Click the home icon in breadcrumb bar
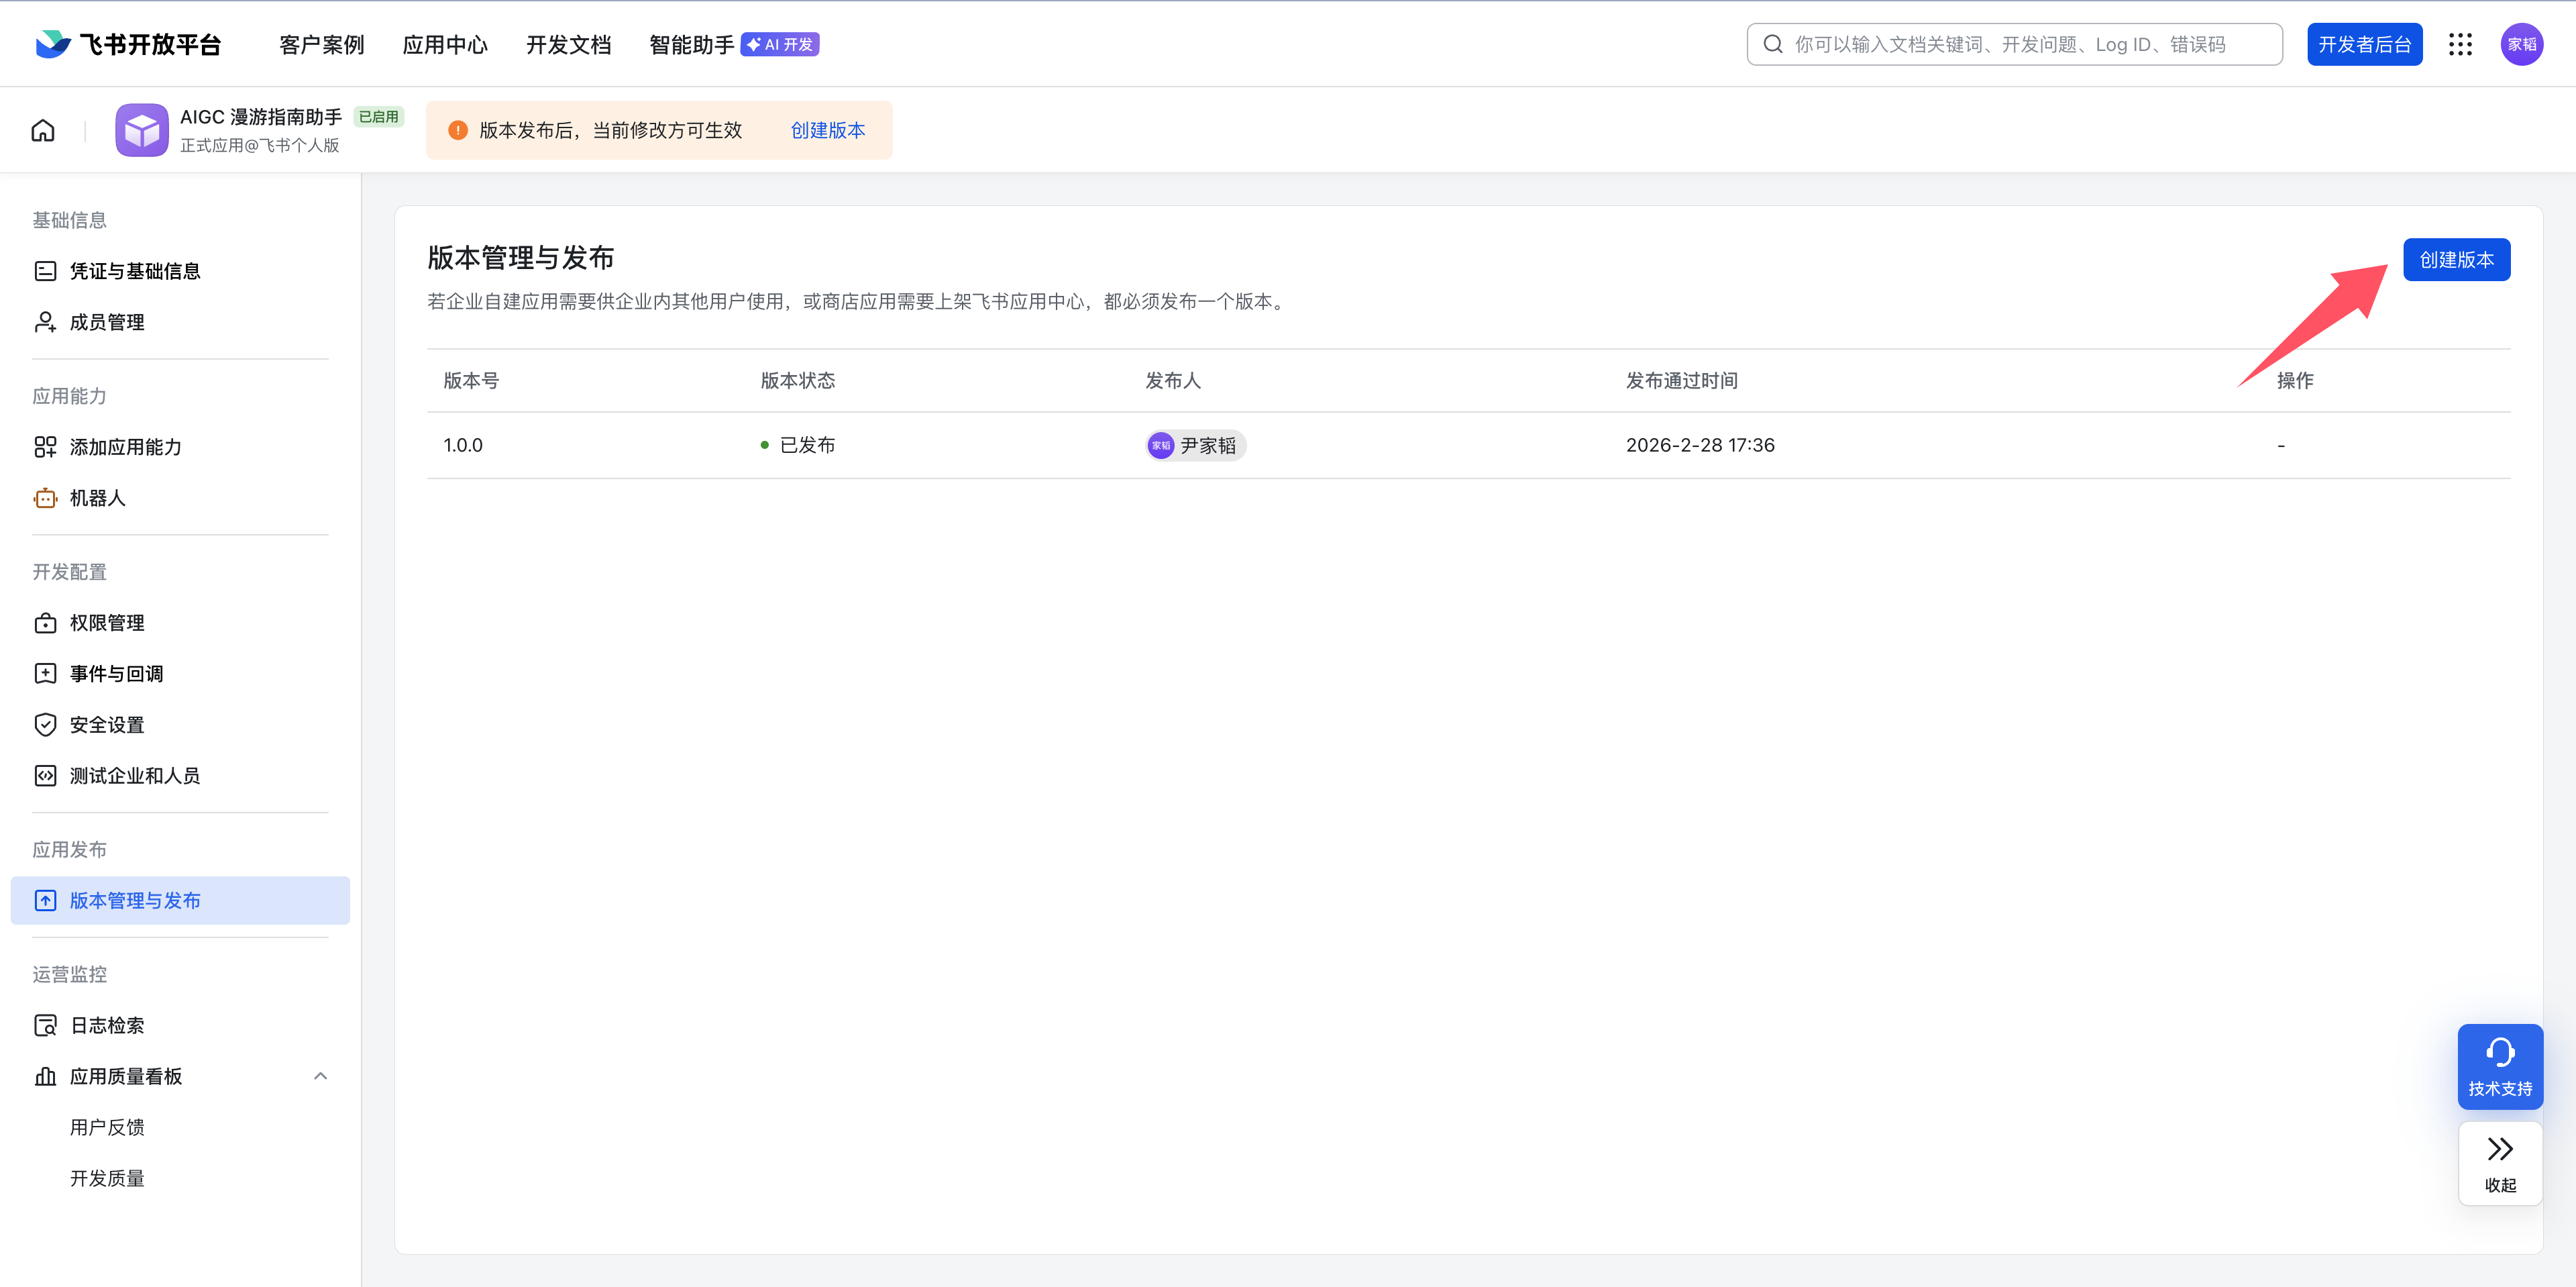 pos(43,131)
